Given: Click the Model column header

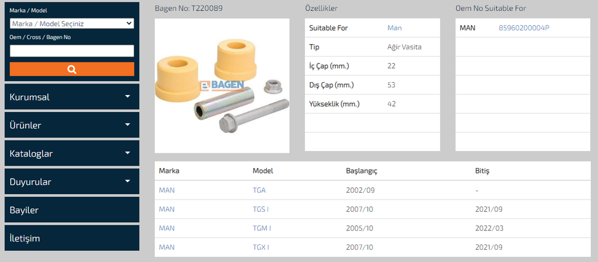Looking at the screenshot, I should (263, 170).
